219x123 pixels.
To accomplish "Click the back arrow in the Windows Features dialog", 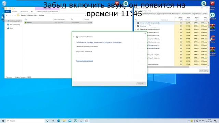I will 74,37.
